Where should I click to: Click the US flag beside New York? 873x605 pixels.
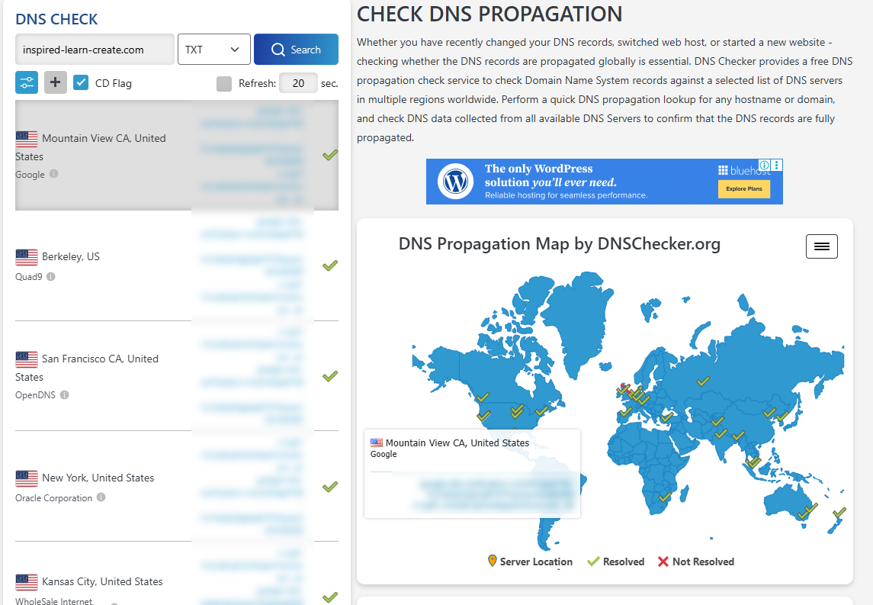(x=27, y=478)
